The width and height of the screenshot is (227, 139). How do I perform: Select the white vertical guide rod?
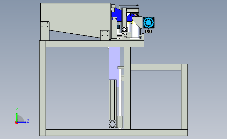(120, 92)
